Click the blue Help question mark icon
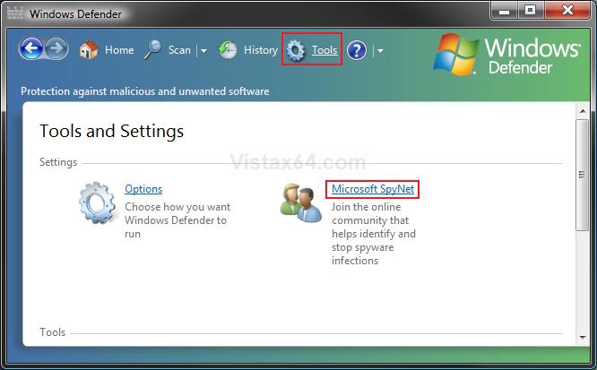Screen dimensions: 597x370 pyautogui.click(x=357, y=51)
